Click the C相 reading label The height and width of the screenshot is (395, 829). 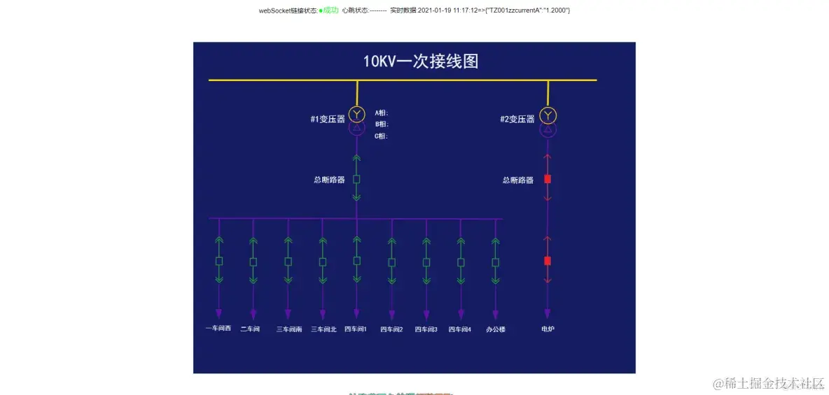point(382,136)
